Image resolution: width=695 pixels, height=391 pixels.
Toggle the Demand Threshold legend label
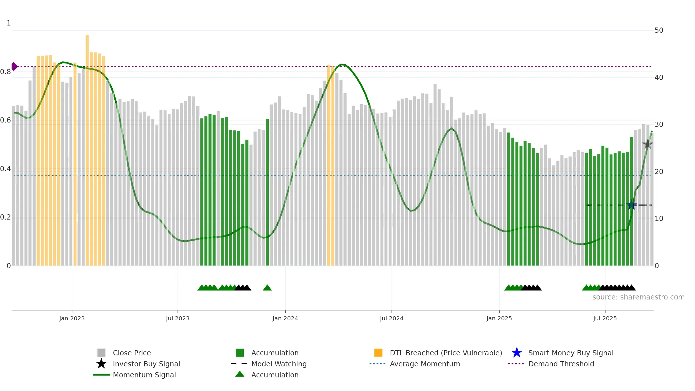(x=561, y=364)
